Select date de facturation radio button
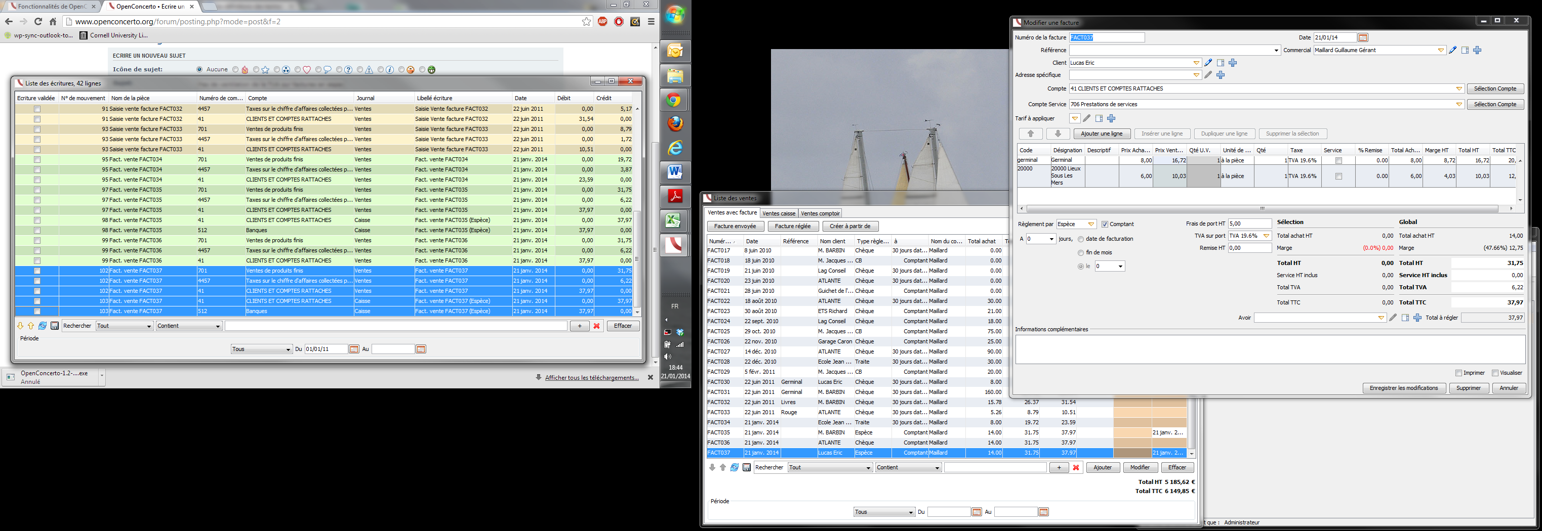 (x=1080, y=239)
